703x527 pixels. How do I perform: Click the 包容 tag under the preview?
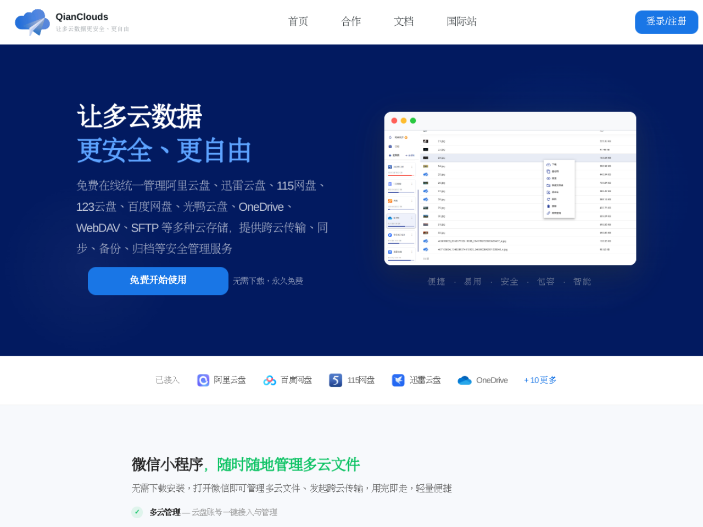pos(546,282)
